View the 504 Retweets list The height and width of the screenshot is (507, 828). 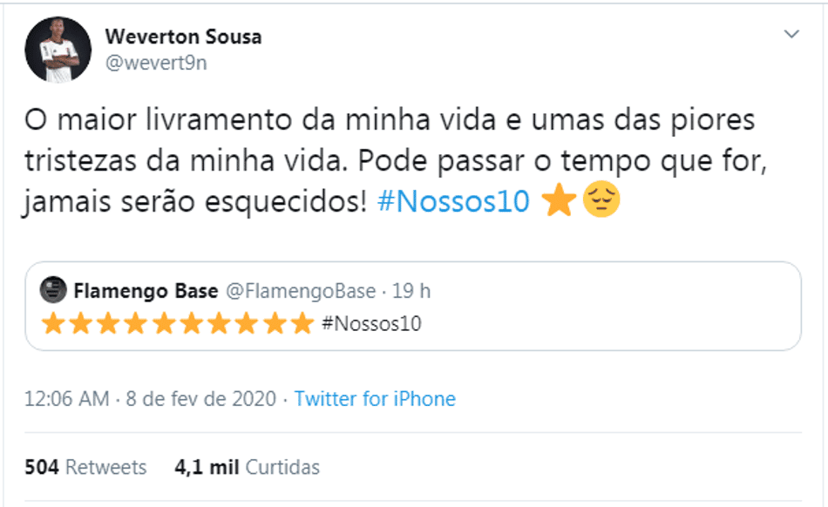[x=85, y=468]
